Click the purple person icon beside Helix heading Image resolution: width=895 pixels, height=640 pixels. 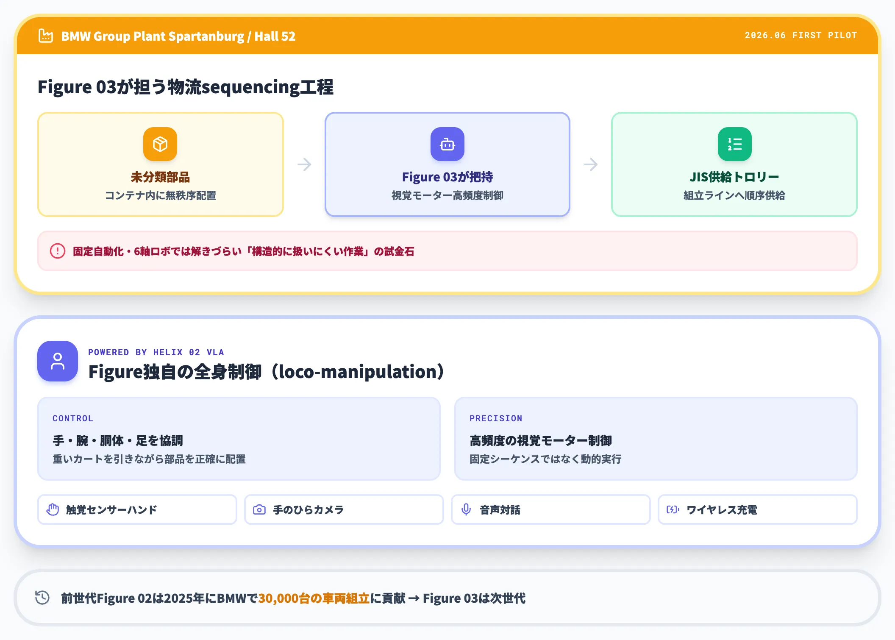coord(58,361)
